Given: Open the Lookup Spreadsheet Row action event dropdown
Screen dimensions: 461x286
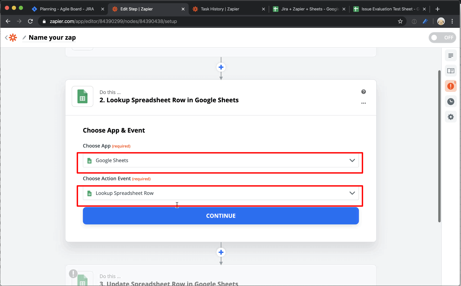Looking at the screenshot, I should click(221, 193).
